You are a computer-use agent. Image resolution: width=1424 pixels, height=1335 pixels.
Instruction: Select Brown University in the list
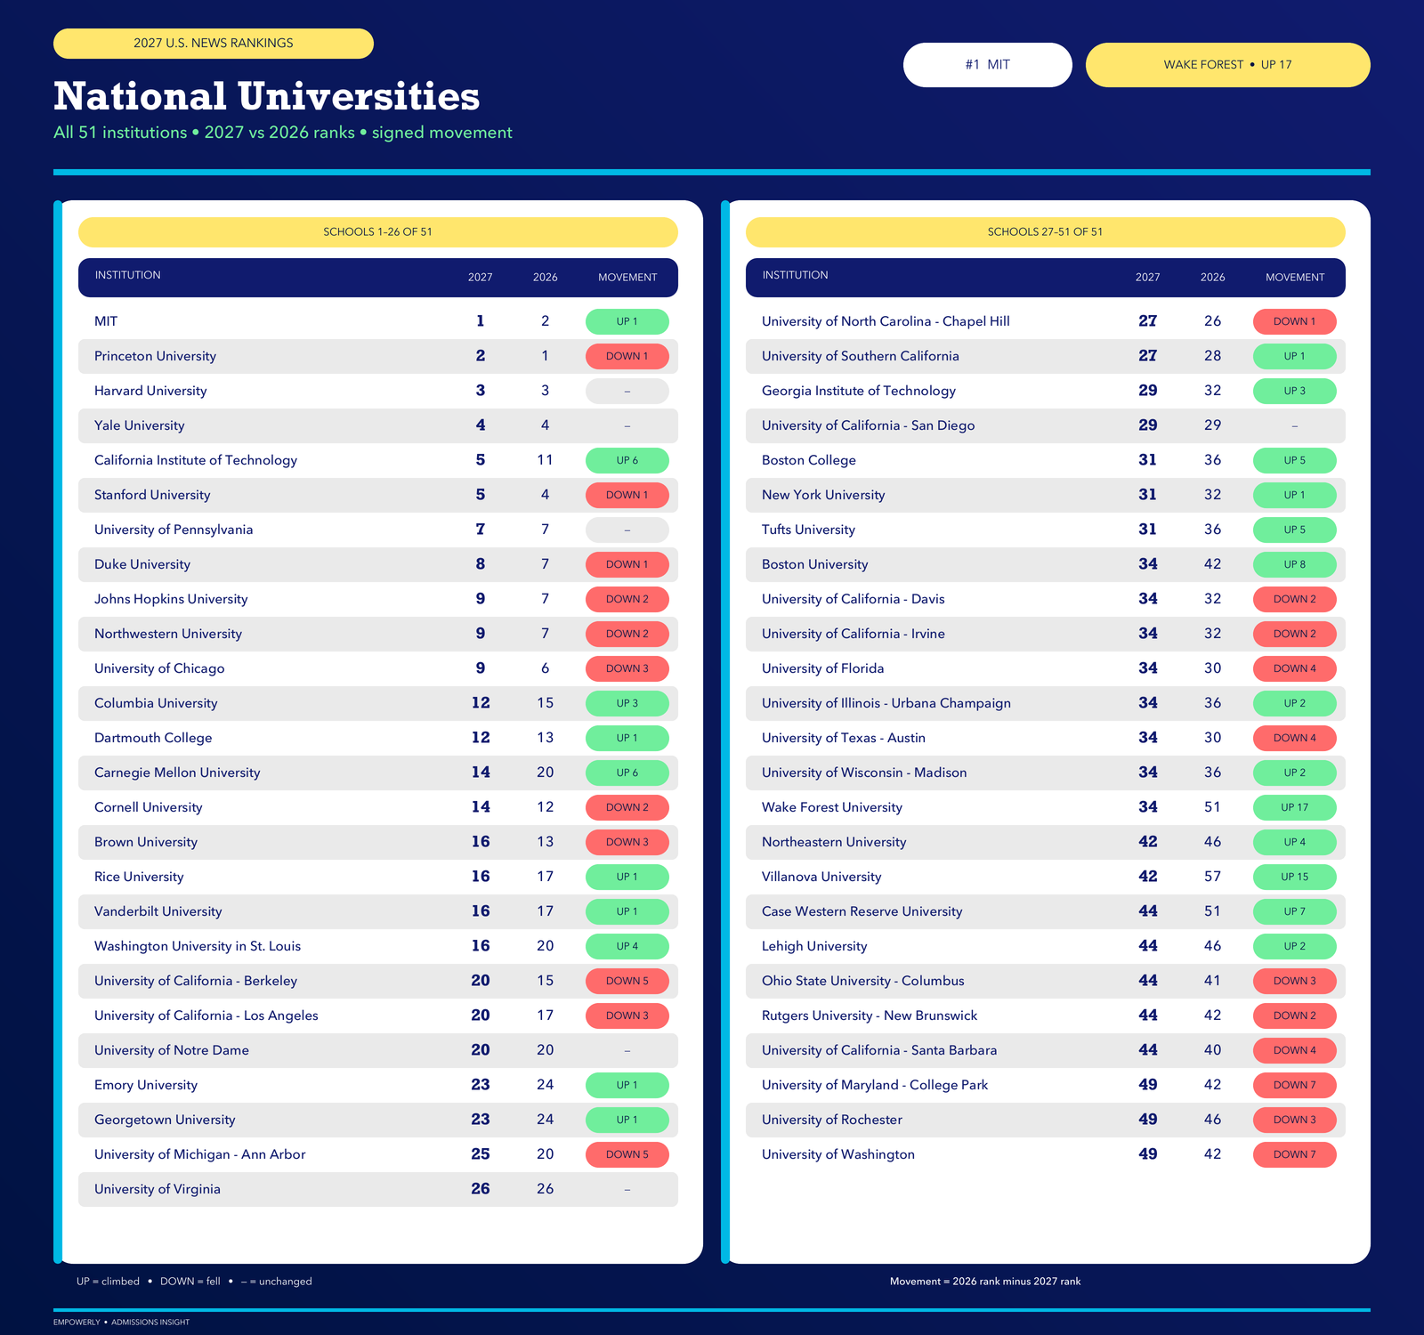[146, 842]
